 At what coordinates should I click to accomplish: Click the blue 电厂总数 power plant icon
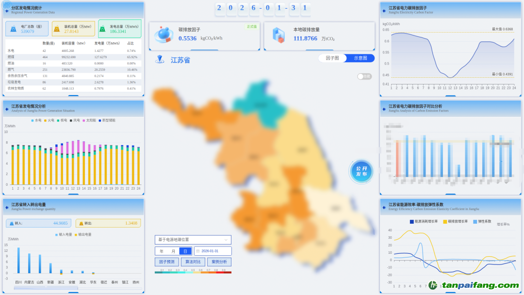coord(13,29)
